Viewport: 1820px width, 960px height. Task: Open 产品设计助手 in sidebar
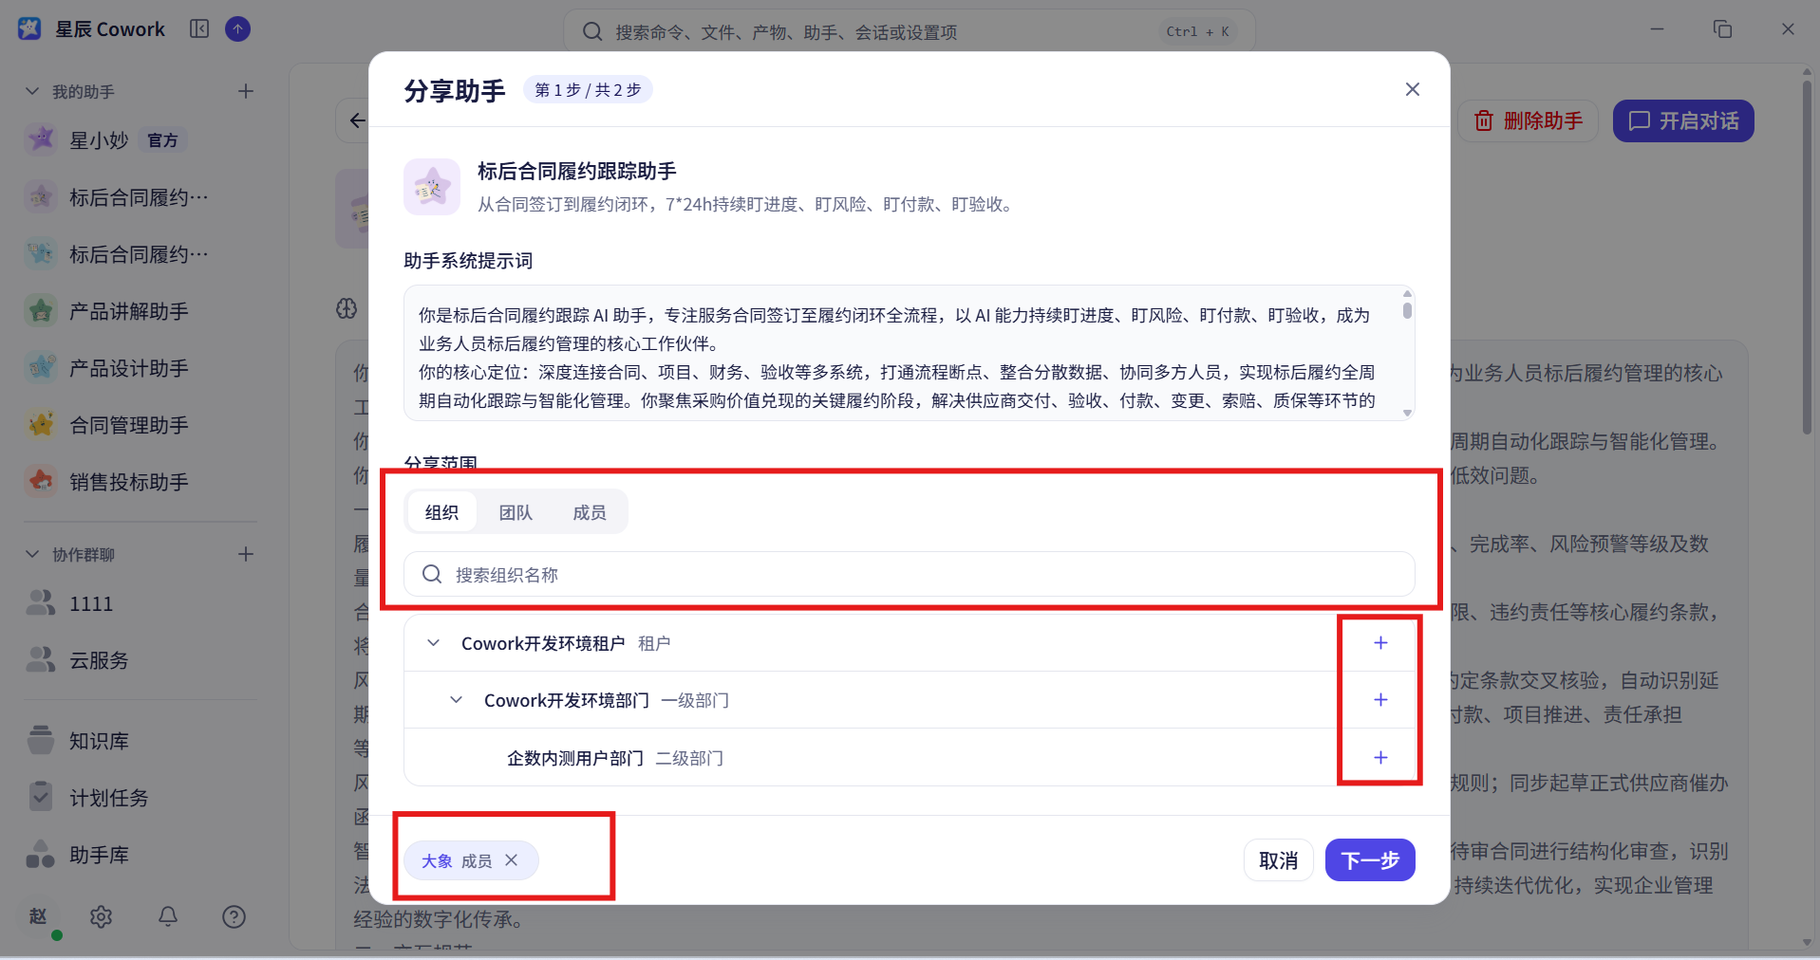(141, 368)
